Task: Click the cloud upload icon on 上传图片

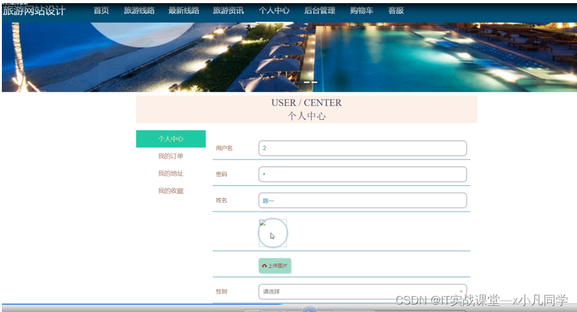Action: [x=264, y=266]
